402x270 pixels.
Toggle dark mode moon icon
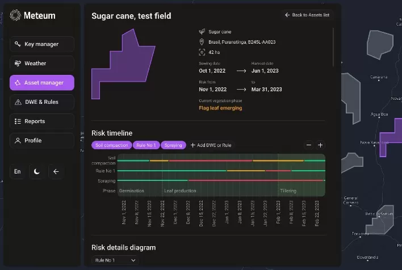pyautogui.click(x=37, y=171)
